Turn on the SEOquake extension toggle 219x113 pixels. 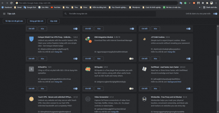[131, 89]
